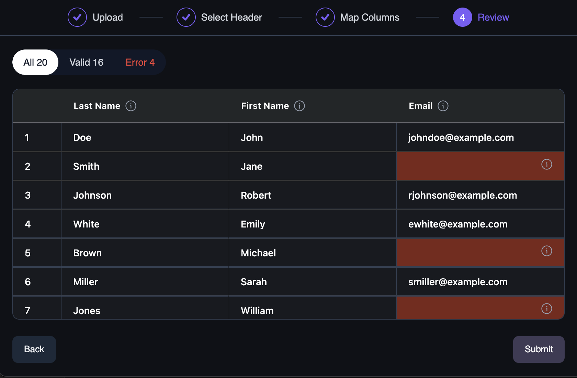This screenshot has height=378, width=577.
Task: Click row number 3
Action: coord(37,195)
